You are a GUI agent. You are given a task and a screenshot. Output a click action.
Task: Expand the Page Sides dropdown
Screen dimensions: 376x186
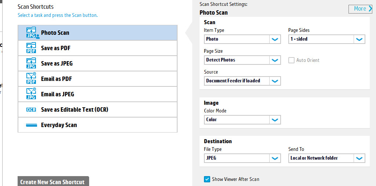326,39
